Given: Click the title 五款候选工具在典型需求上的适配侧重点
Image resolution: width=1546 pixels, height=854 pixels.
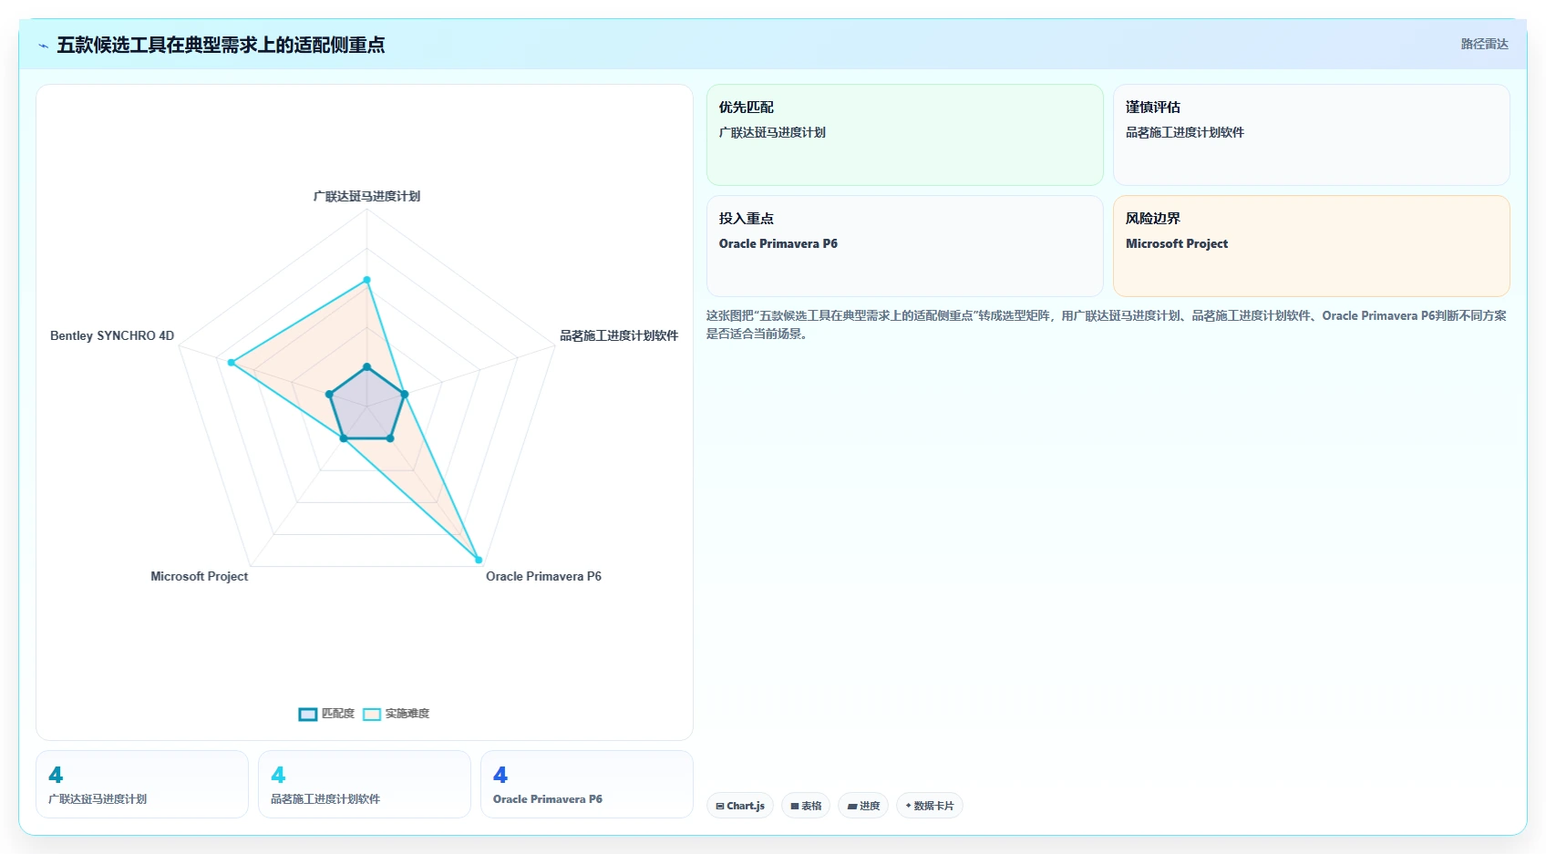Looking at the screenshot, I should (x=221, y=45).
